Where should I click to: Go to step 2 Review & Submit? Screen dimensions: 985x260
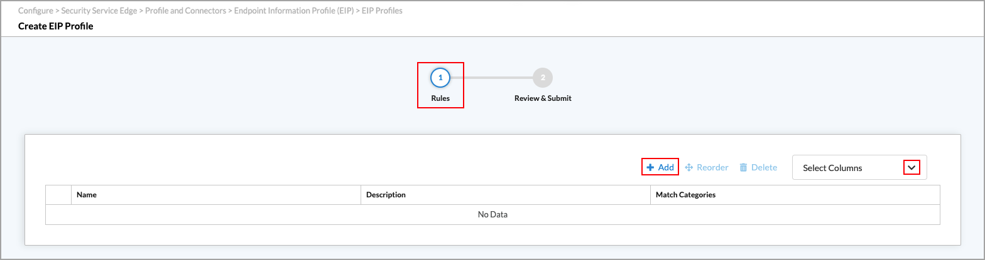[x=543, y=78]
